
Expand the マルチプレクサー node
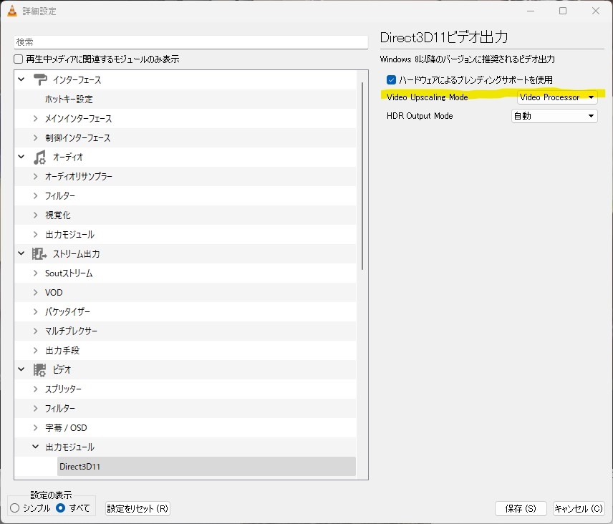pyautogui.click(x=36, y=331)
